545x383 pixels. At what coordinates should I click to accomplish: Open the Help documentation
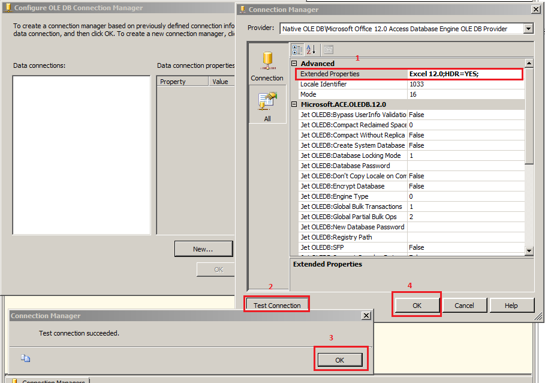click(x=512, y=305)
